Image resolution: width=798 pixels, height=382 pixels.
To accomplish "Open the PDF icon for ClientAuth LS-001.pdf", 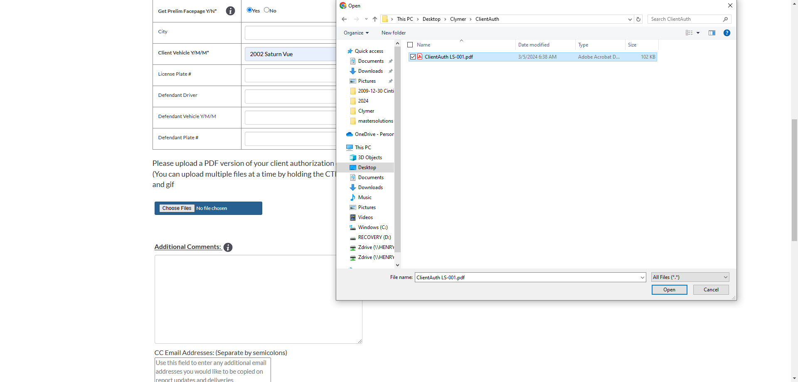I will click(420, 57).
